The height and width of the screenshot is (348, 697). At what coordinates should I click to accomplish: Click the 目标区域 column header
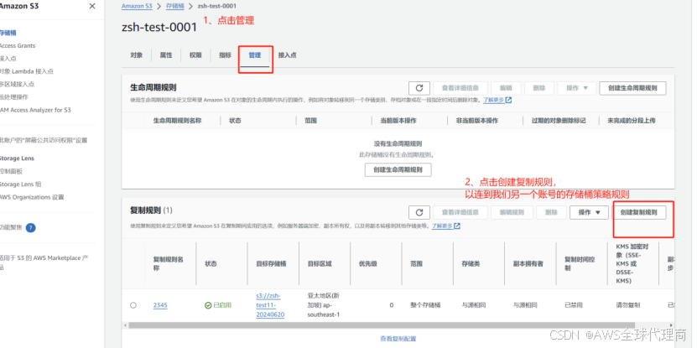point(320,264)
